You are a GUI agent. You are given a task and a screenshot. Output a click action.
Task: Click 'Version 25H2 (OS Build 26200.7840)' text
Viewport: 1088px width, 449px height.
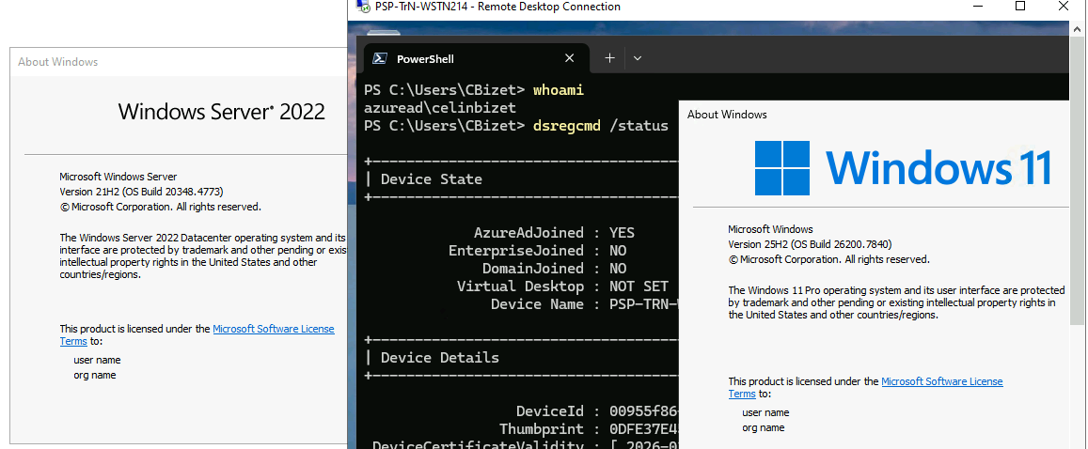pyautogui.click(x=810, y=244)
